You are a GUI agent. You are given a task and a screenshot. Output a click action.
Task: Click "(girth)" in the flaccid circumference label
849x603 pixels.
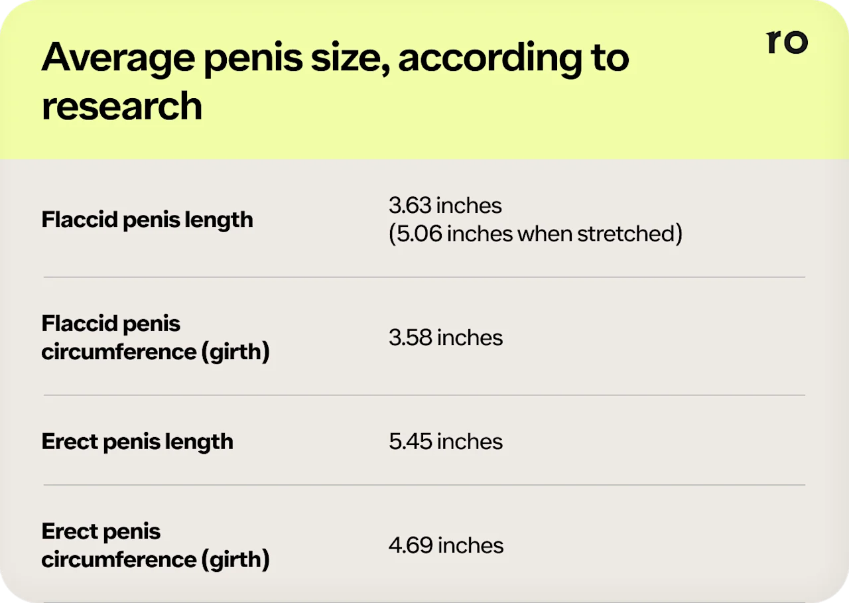[x=235, y=352]
